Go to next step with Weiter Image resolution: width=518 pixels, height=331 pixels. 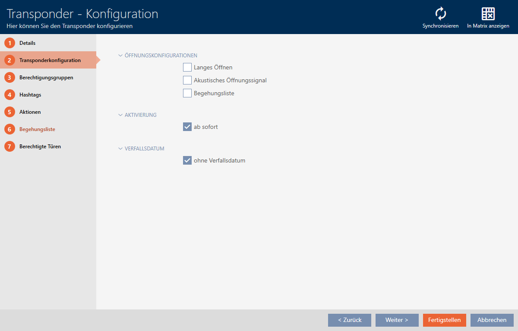click(x=397, y=320)
